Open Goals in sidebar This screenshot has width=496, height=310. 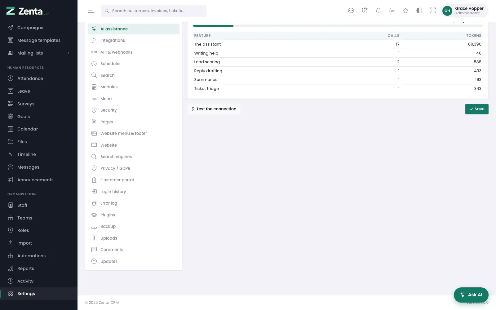click(x=39, y=117)
